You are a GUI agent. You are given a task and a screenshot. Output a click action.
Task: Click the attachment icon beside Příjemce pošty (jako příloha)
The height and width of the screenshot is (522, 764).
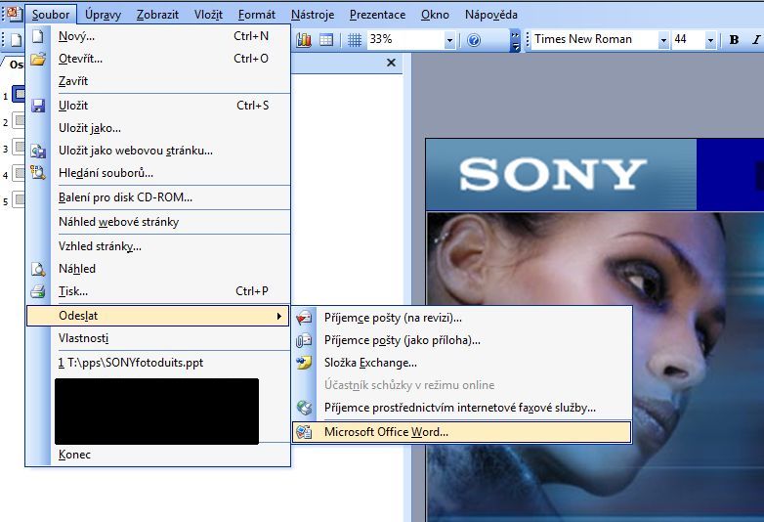coord(304,340)
